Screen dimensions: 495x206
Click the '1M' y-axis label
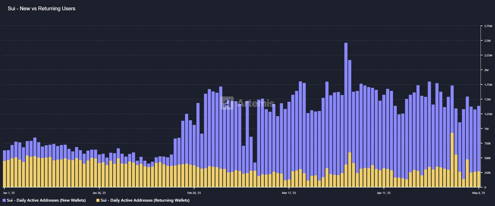(486, 129)
